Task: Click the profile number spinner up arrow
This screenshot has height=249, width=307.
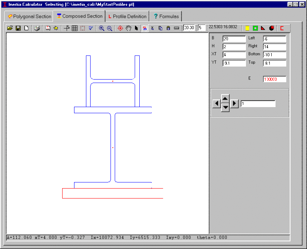Action: tap(225, 98)
